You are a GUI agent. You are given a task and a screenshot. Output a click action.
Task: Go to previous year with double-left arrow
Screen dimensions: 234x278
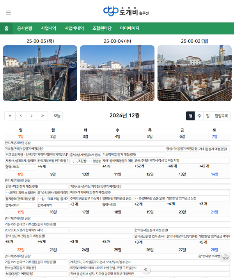pyautogui.click(x=10, y=116)
